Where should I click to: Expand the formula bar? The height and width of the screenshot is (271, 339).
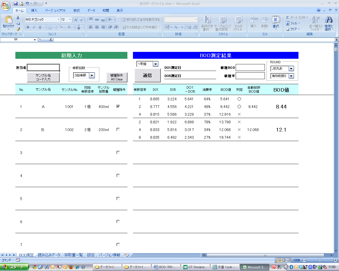[337, 40]
